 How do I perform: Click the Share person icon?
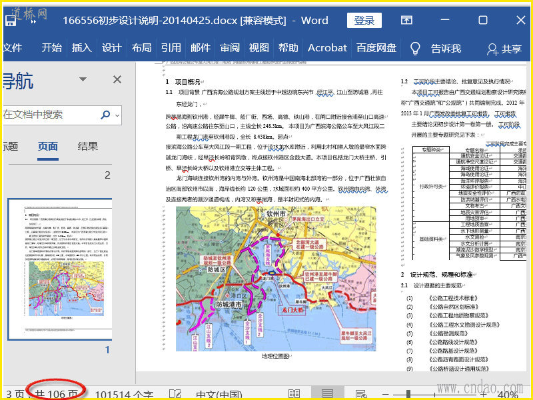click(x=493, y=49)
